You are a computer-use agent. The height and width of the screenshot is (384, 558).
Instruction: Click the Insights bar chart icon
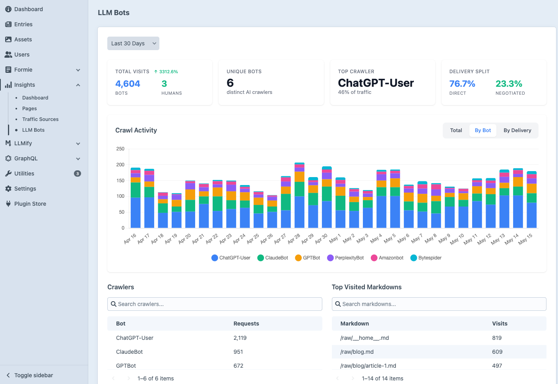[8, 85]
